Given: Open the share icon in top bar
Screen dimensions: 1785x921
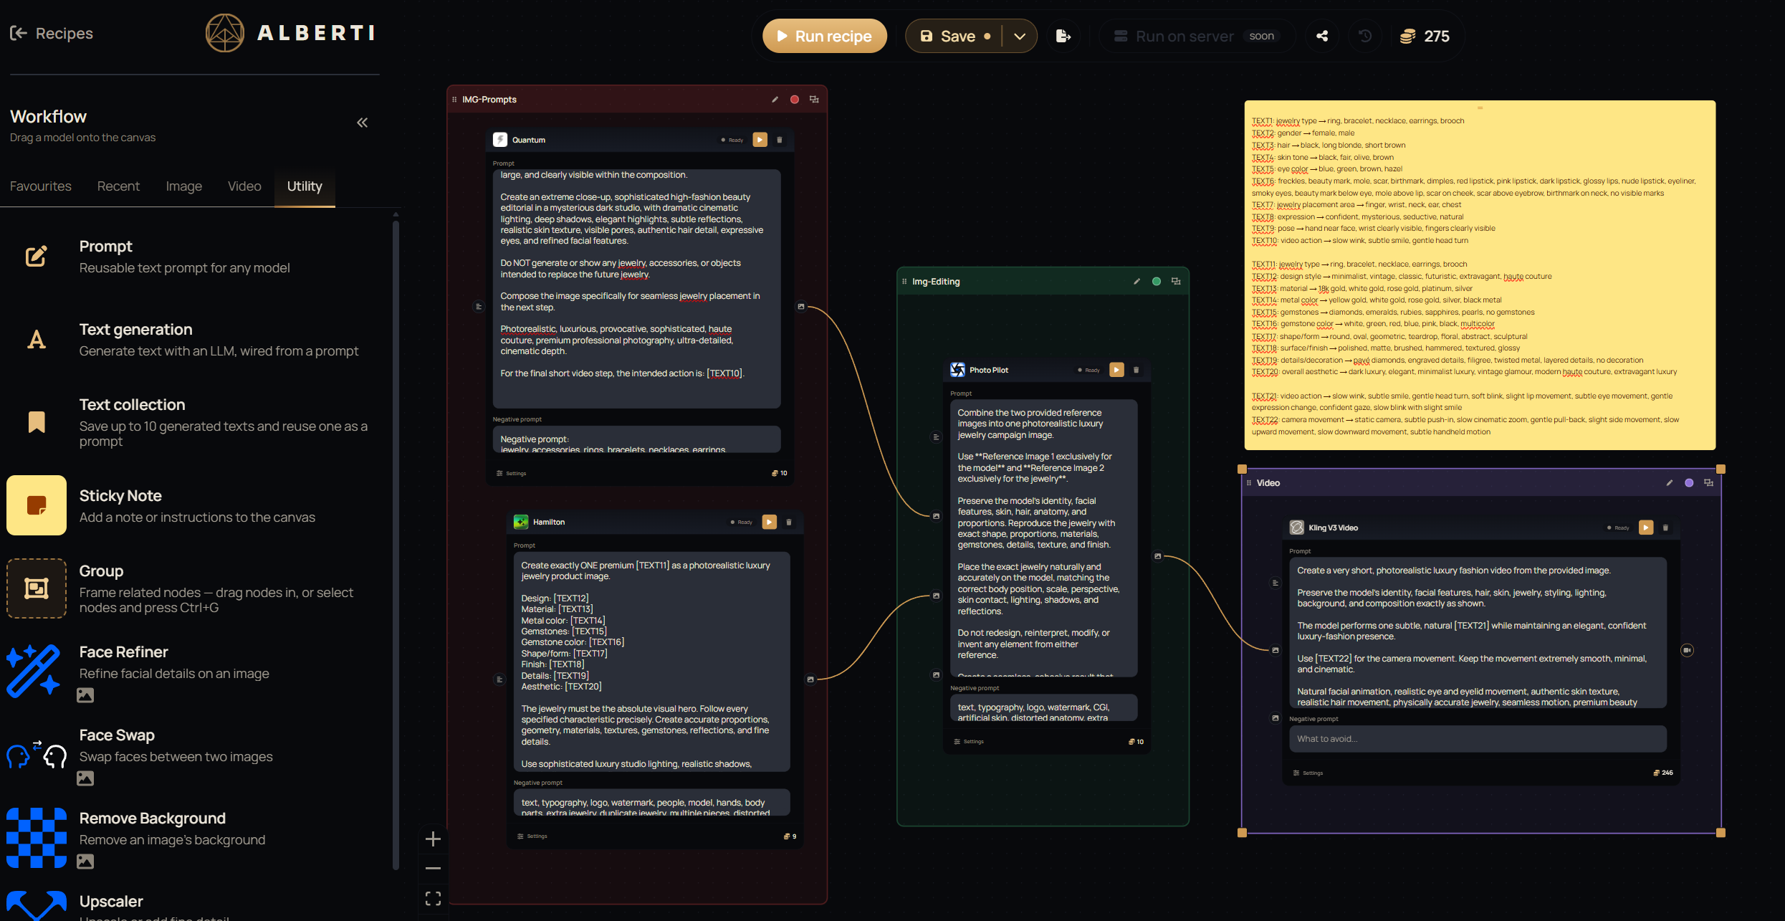Looking at the screenshot, I should (1322, 36).
